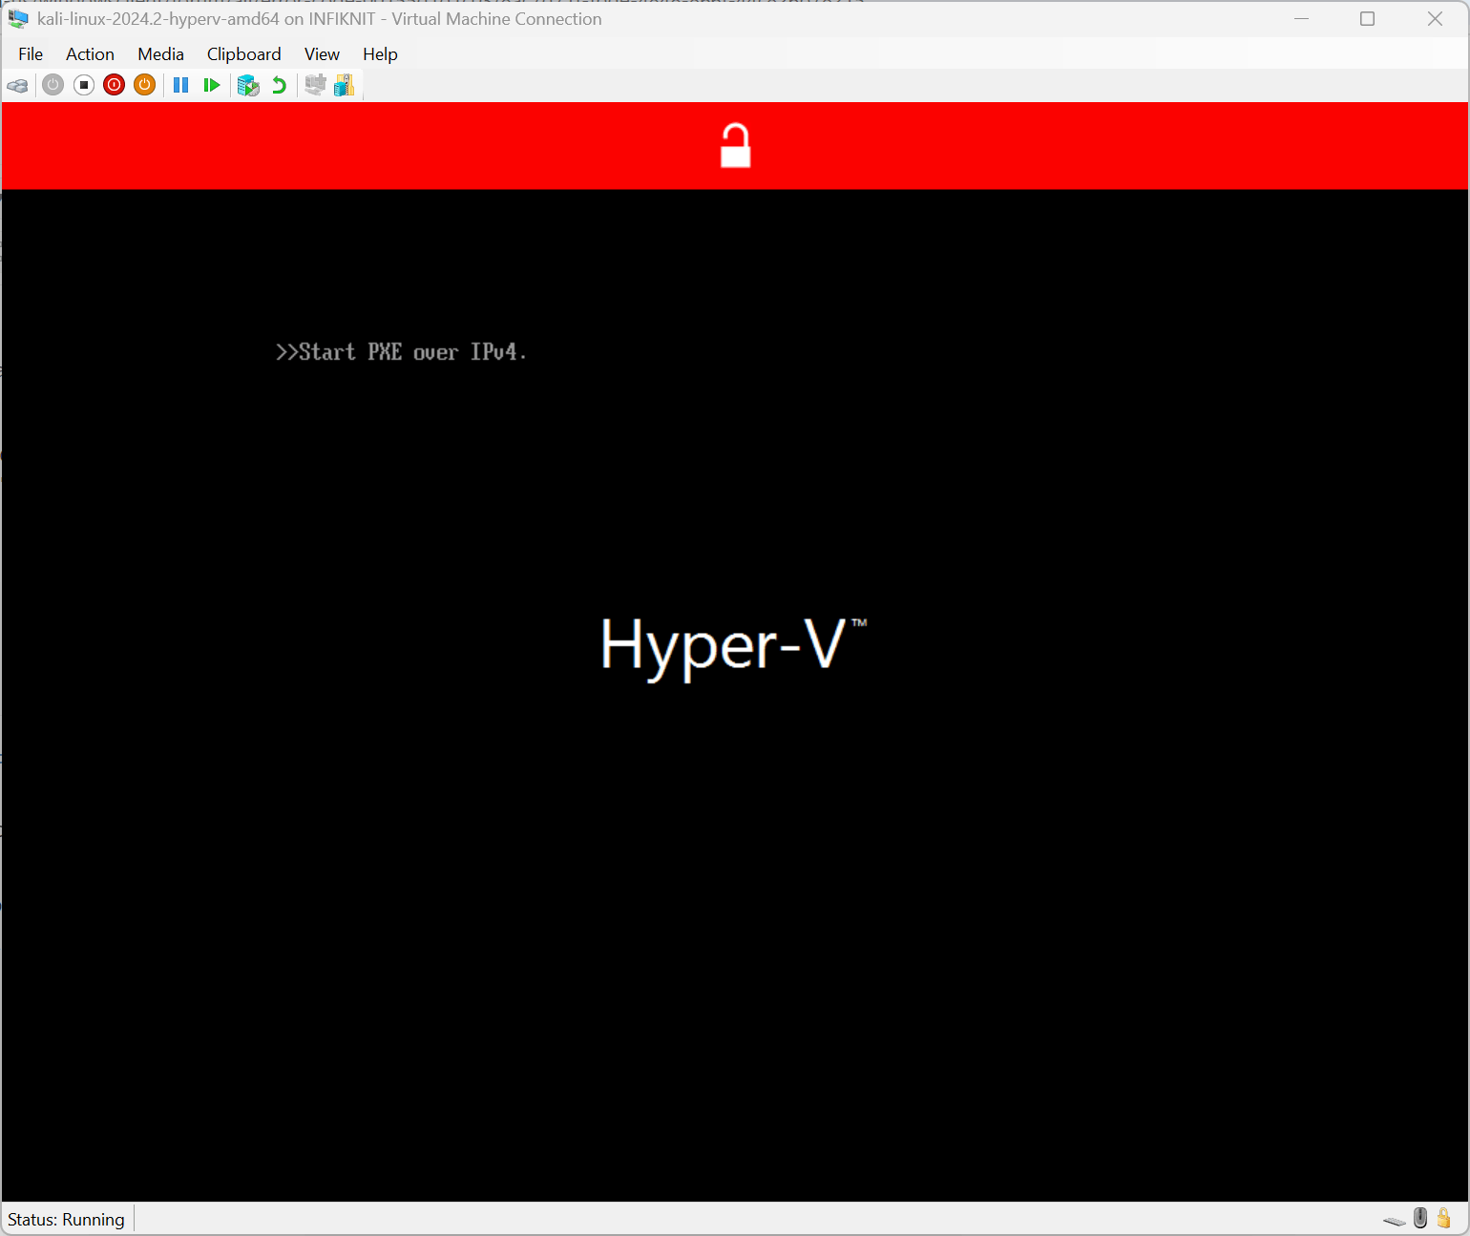This screenshot has height=1236, width=1470.
Task: Turn off the VM with the stop icon
Action: pyautogui.click(x=84, y=85)
